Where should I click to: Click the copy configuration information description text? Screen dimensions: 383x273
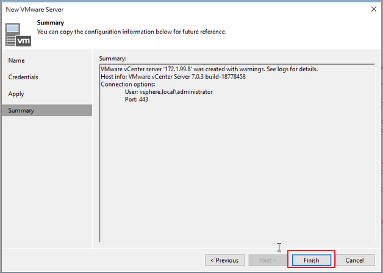[x=132, y=32]
